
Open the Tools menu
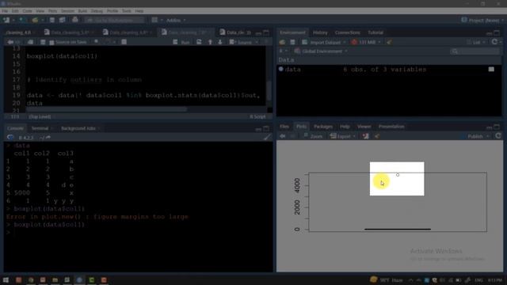(x=127, y=11)
